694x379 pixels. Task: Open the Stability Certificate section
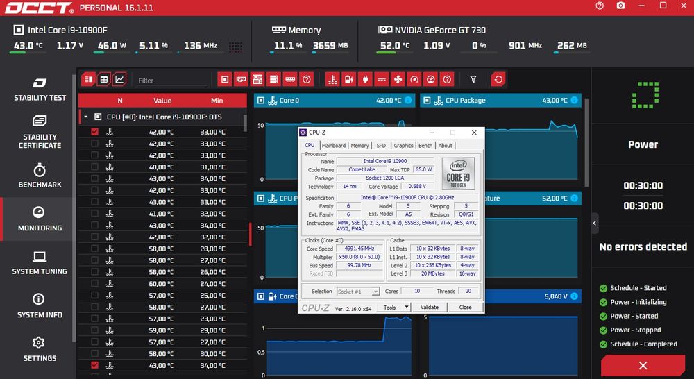tap(40, 133)
